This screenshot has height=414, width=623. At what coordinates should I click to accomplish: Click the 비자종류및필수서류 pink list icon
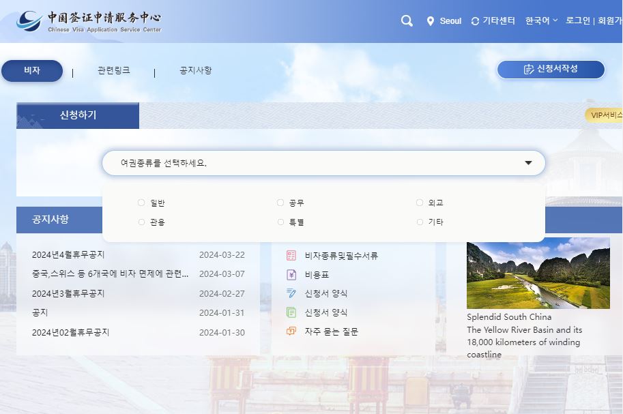[x=291, y=256]
